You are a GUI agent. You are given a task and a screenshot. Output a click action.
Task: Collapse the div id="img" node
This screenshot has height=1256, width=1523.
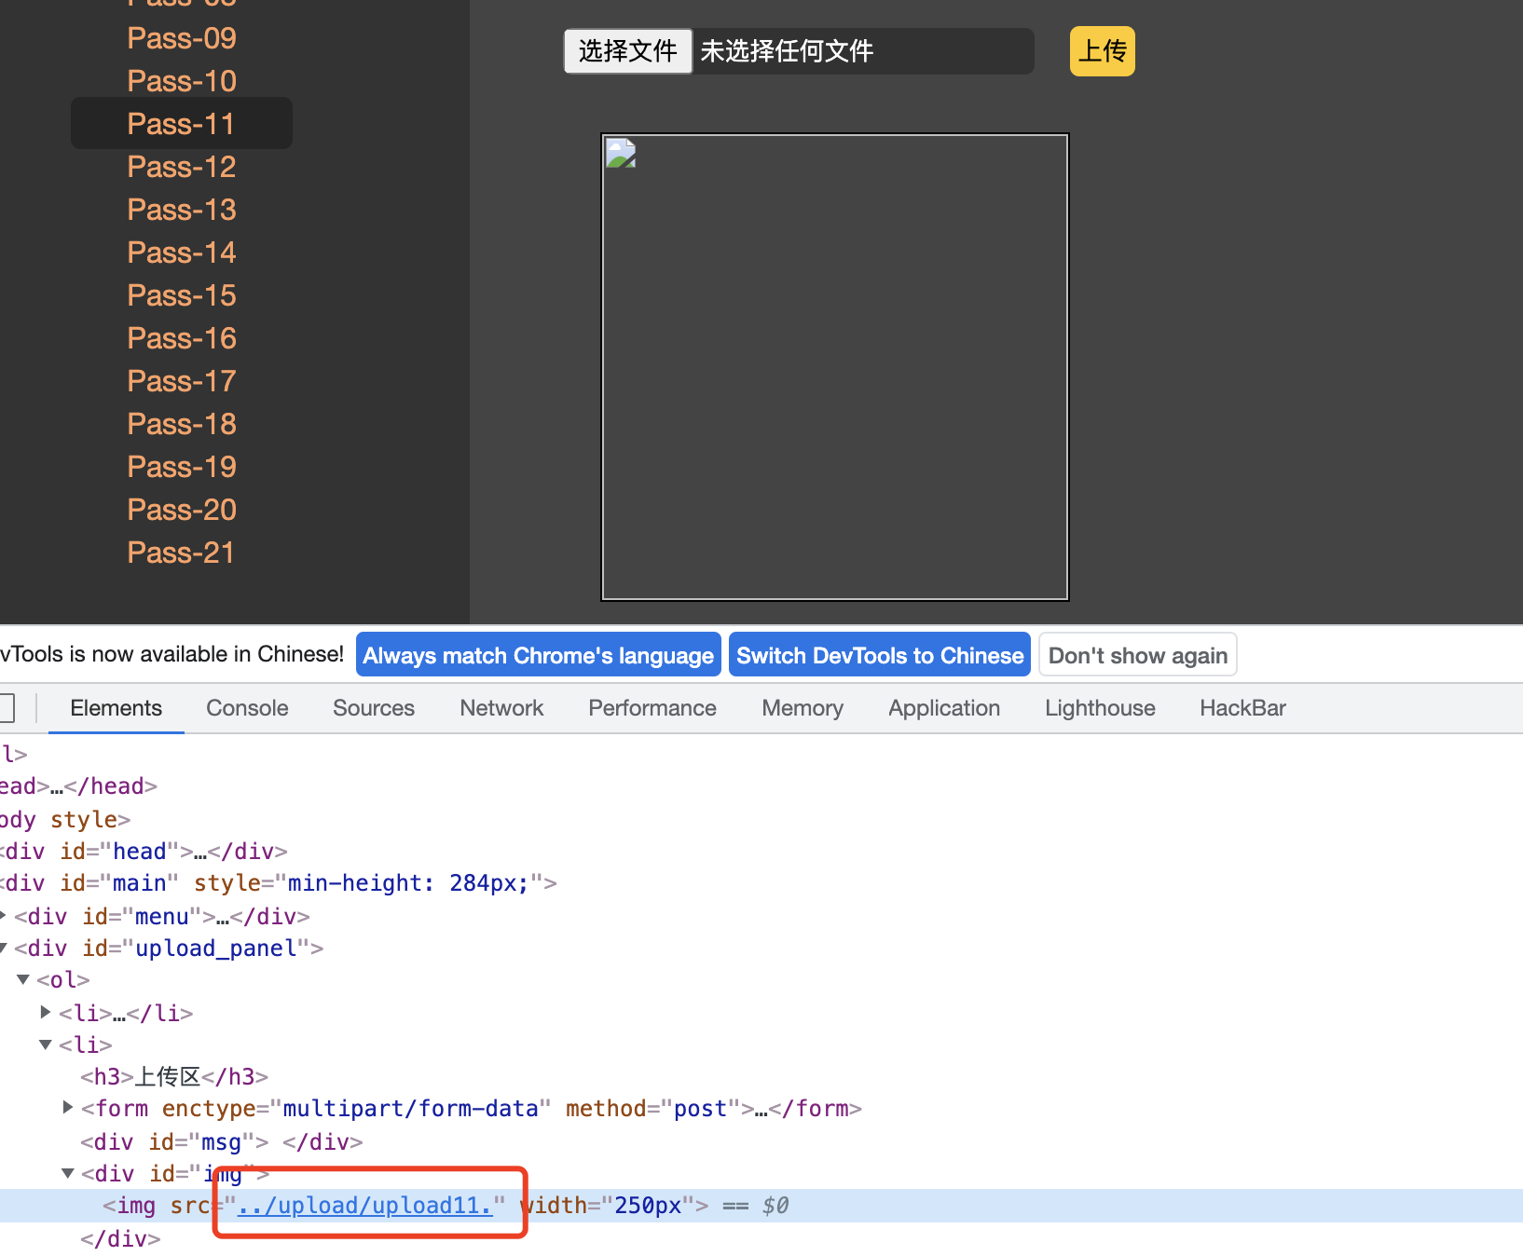[68, 1173]
